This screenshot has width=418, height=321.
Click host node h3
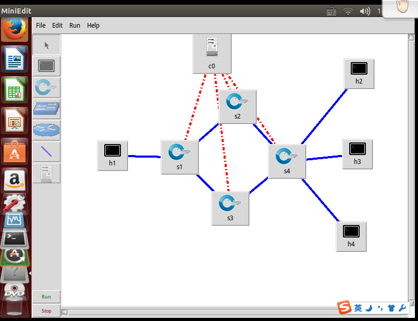pos(358,154)
